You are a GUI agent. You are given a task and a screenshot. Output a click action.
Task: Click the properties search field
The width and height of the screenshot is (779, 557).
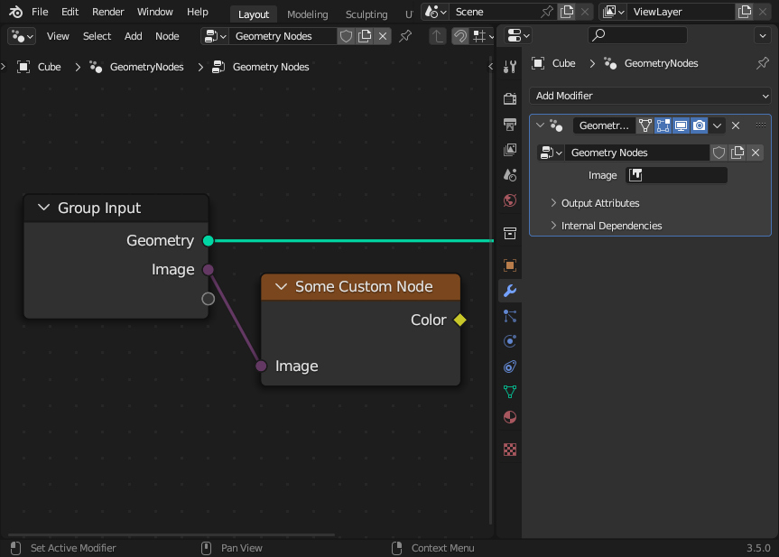coord(638,35)
